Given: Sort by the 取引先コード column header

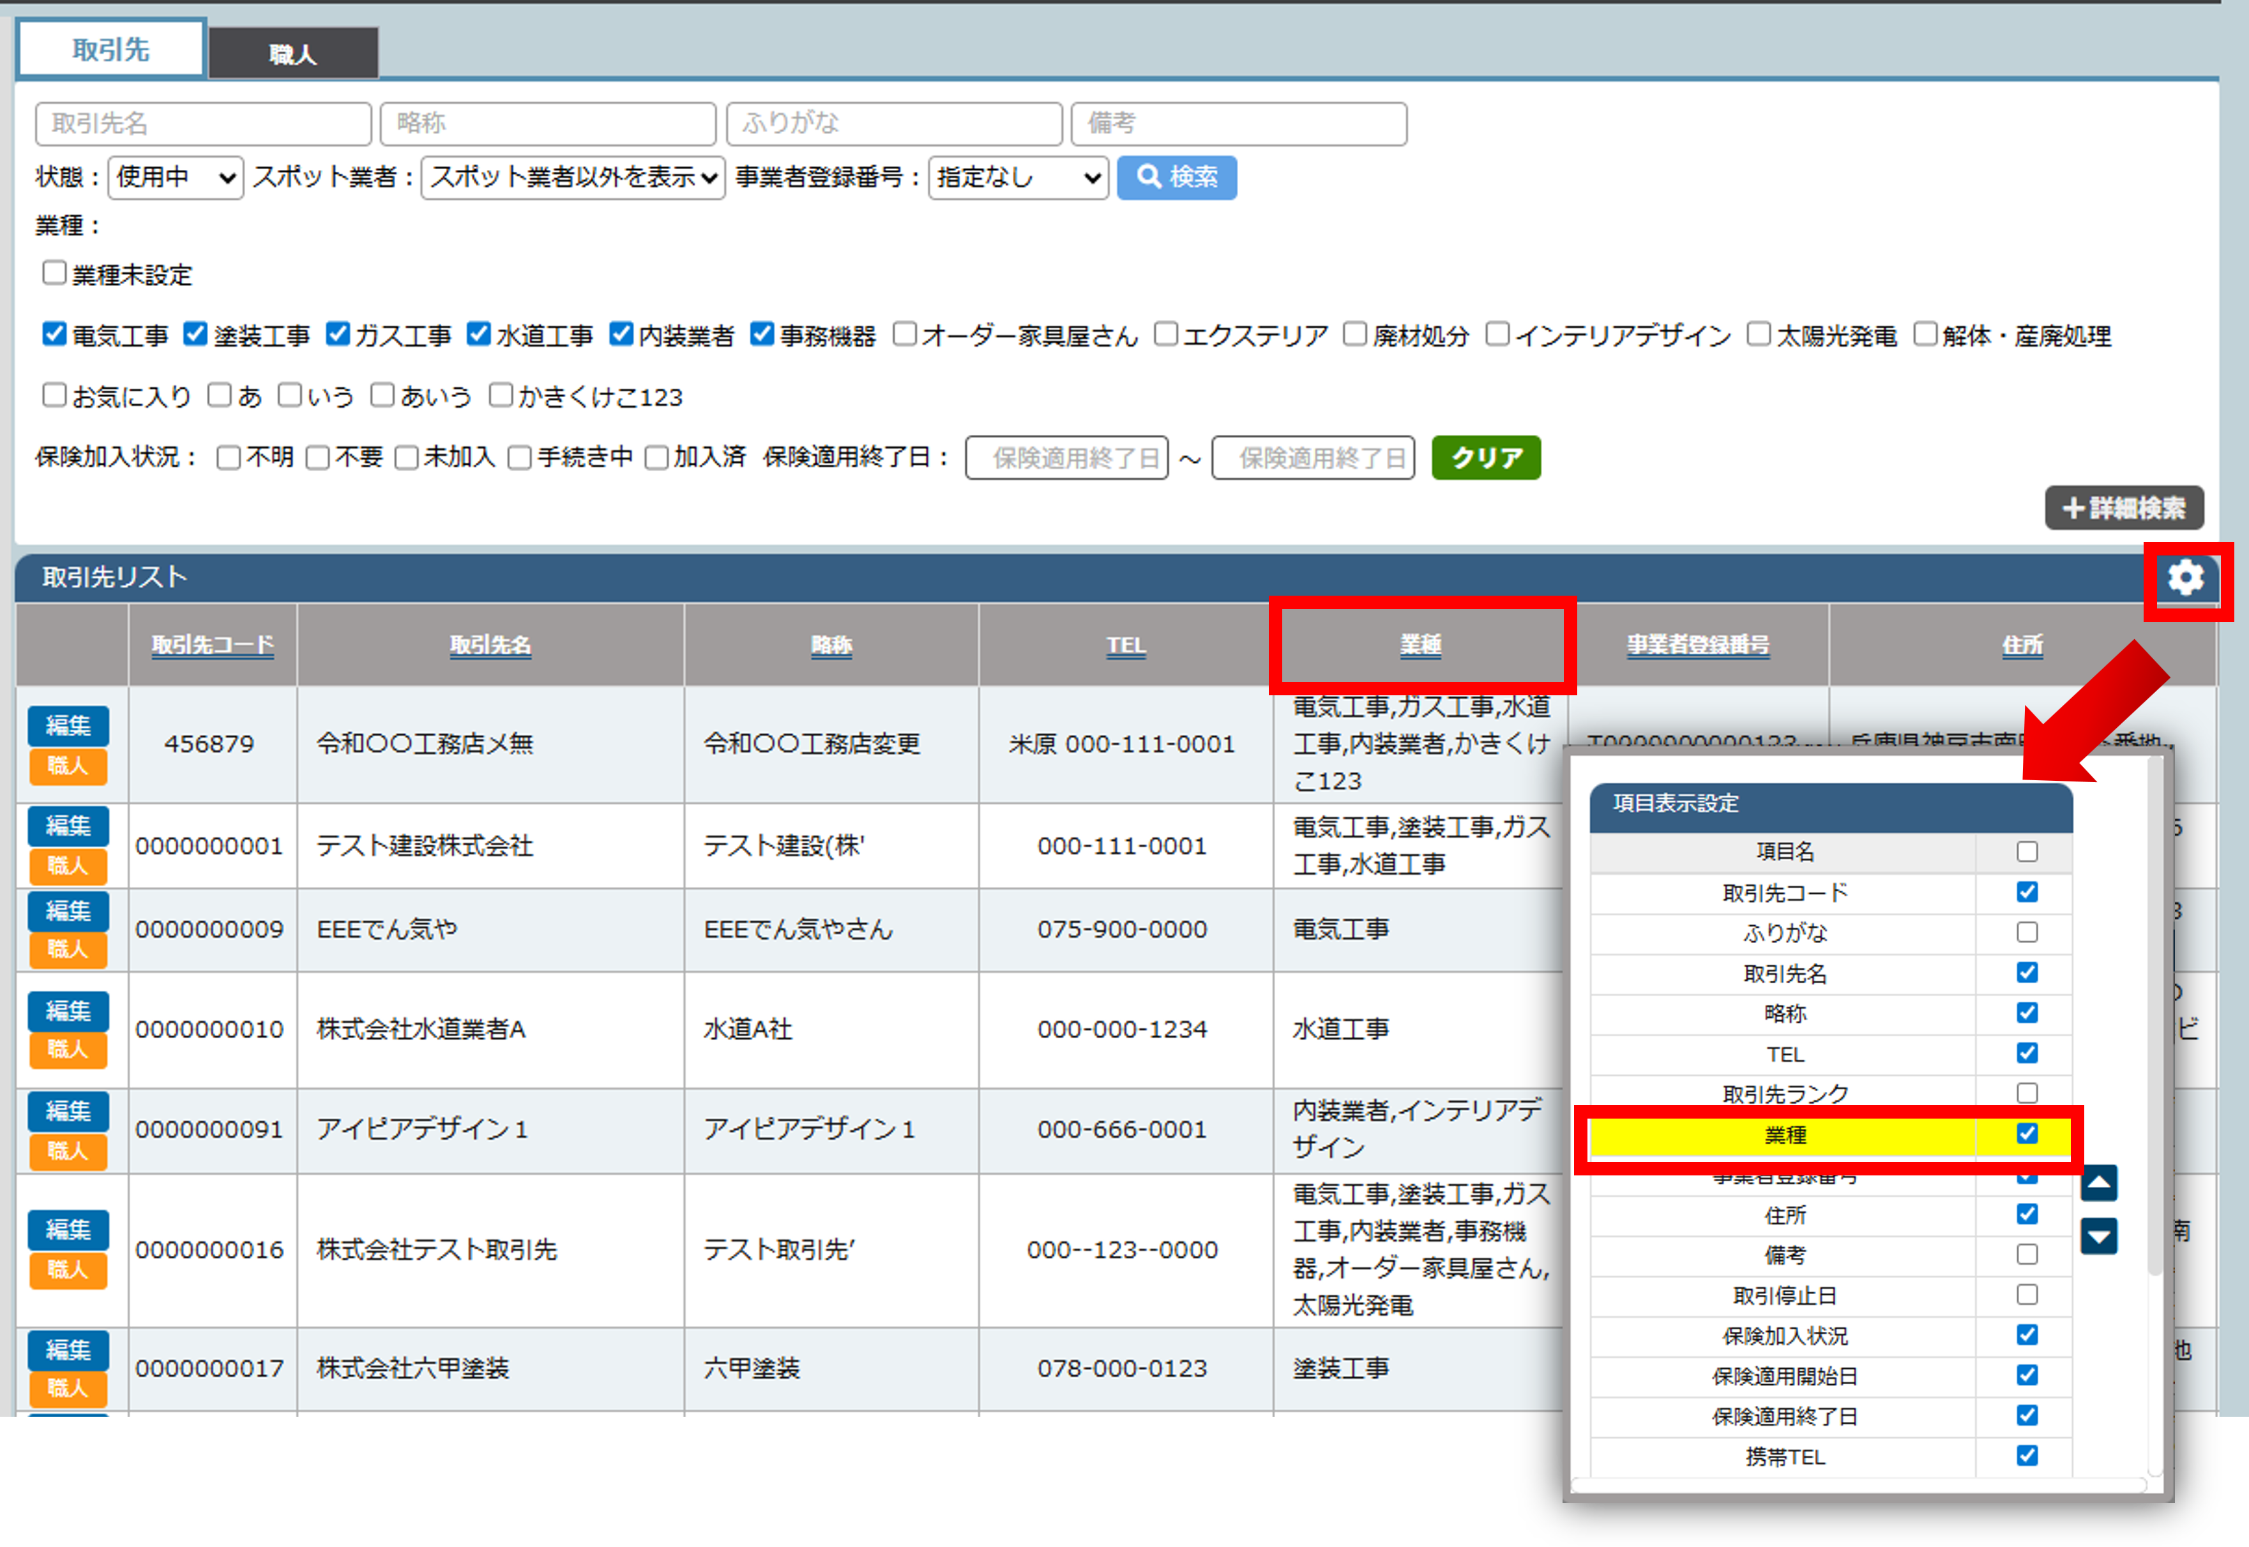Looking at the screenshot, I should [212, 645].
